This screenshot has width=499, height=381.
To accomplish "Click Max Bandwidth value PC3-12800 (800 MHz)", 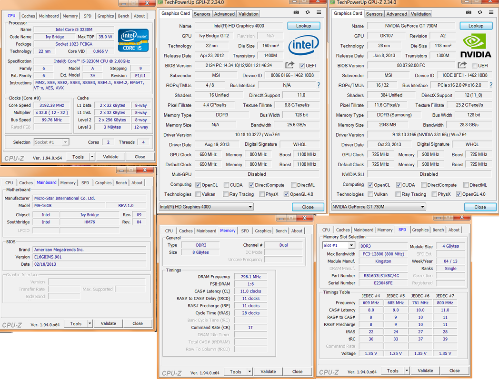I will click(x=383, y=254).
